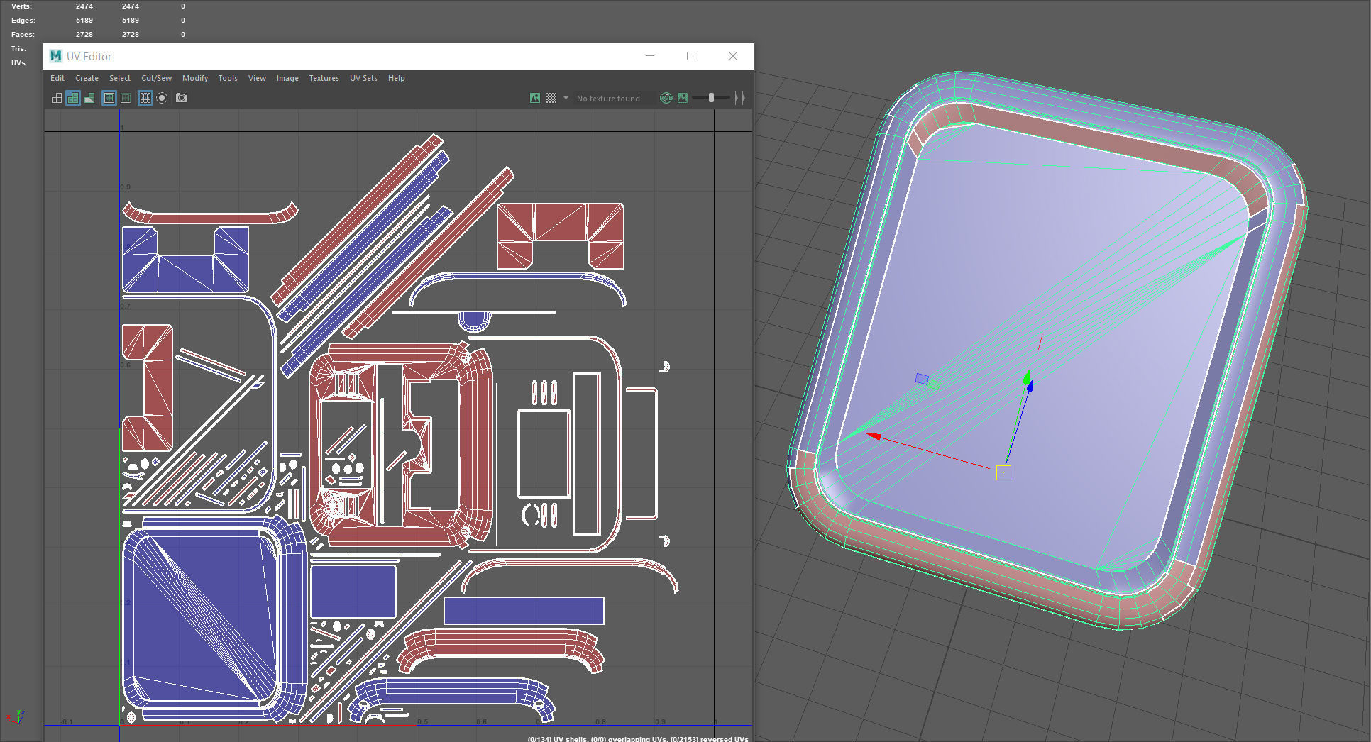Toggle texture borders display
1371x742 pixels.
point(109,98)
